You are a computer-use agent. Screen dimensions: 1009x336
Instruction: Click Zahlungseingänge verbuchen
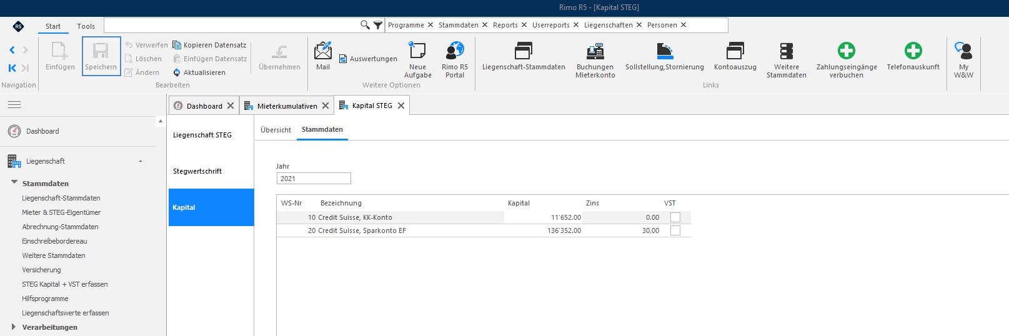pyautogui.click(x=847, y=59)
